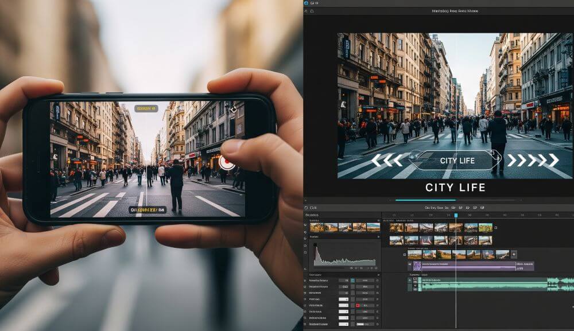
Task: Toggle checkbox at start of third video track
Action: pyautogui.click(x=405, y=254)
